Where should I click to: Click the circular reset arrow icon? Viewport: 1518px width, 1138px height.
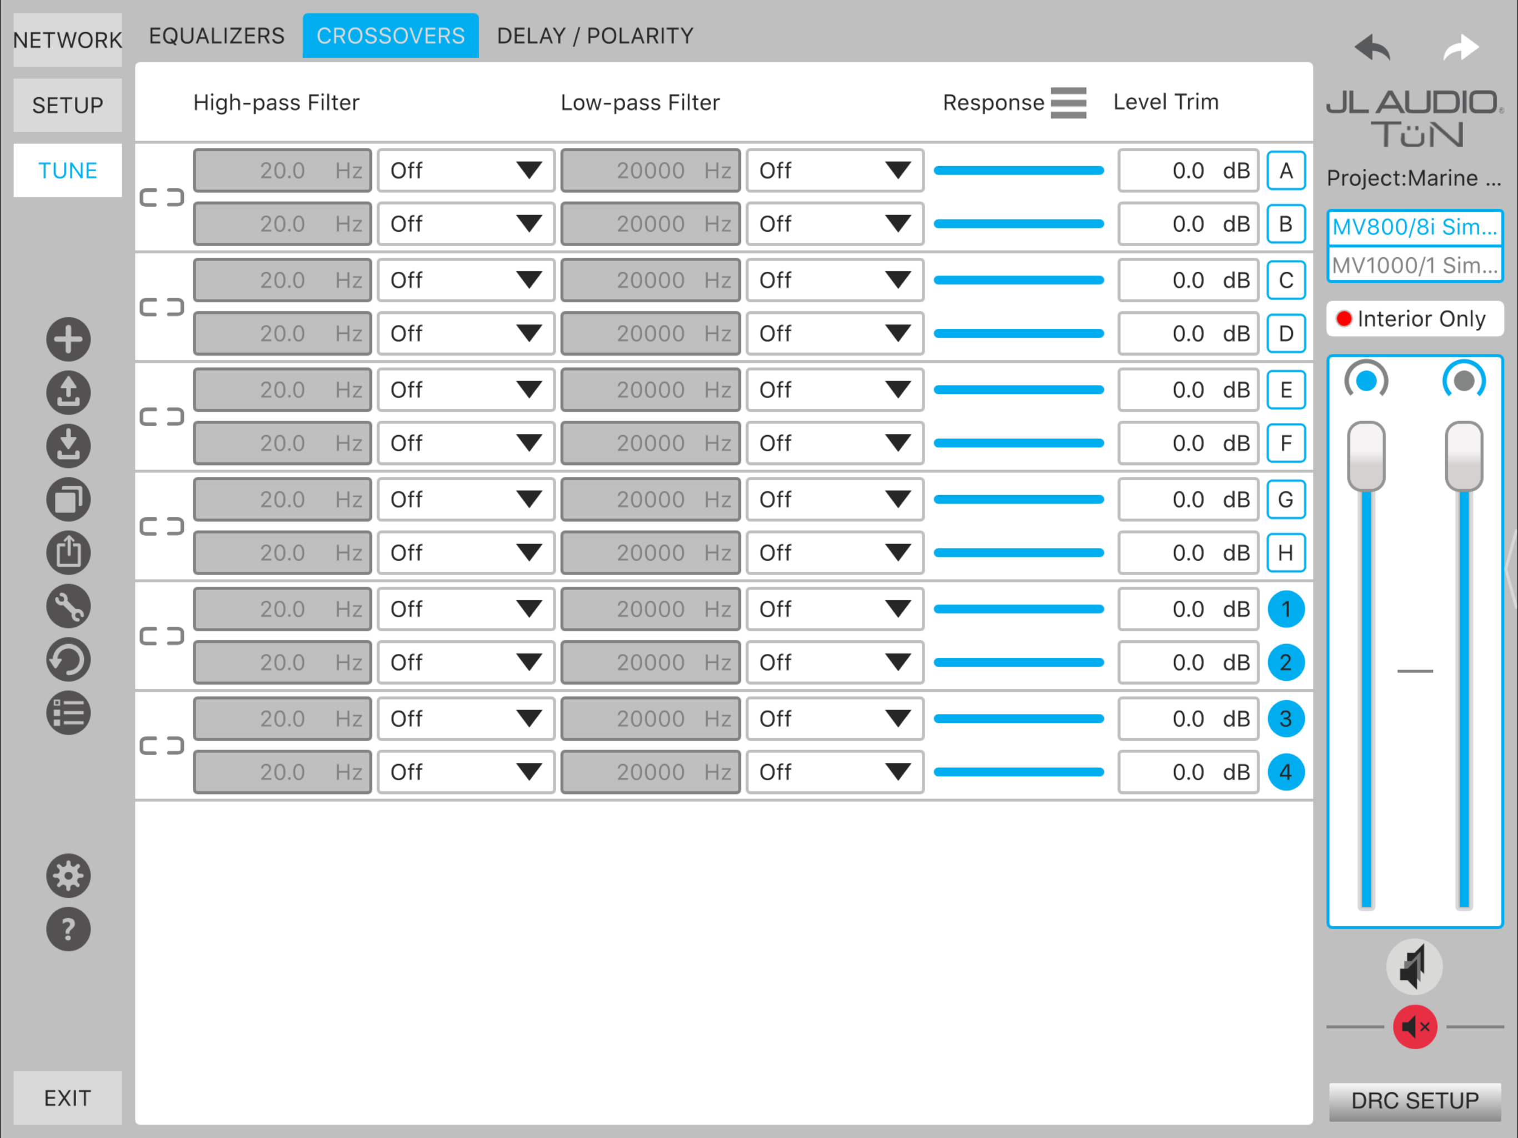(68, 660)
